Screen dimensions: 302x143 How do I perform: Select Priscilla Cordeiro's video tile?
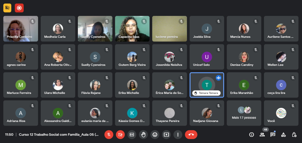21,29
